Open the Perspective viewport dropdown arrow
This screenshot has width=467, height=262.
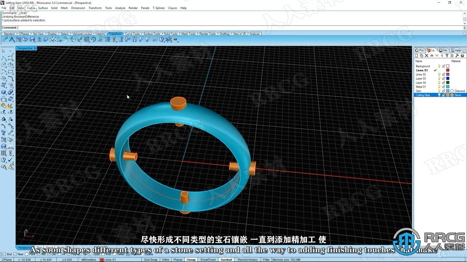pos(35,48)
